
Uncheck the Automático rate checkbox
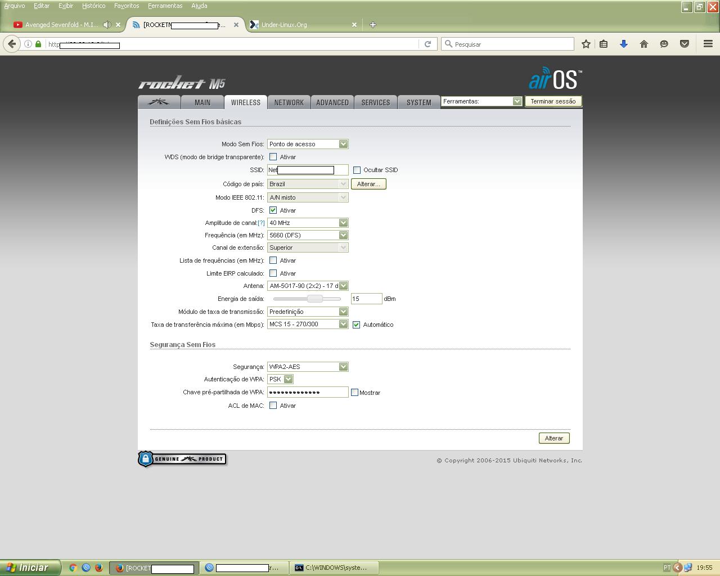tap(356, 325)
